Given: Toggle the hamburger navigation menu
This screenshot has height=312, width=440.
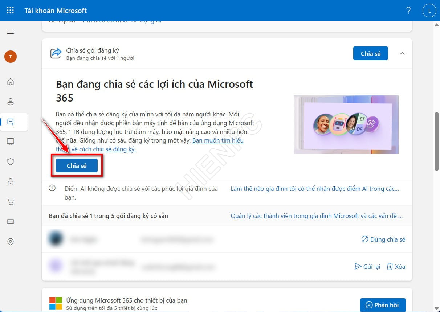Looking at the screenshot, I should (11, 32).
